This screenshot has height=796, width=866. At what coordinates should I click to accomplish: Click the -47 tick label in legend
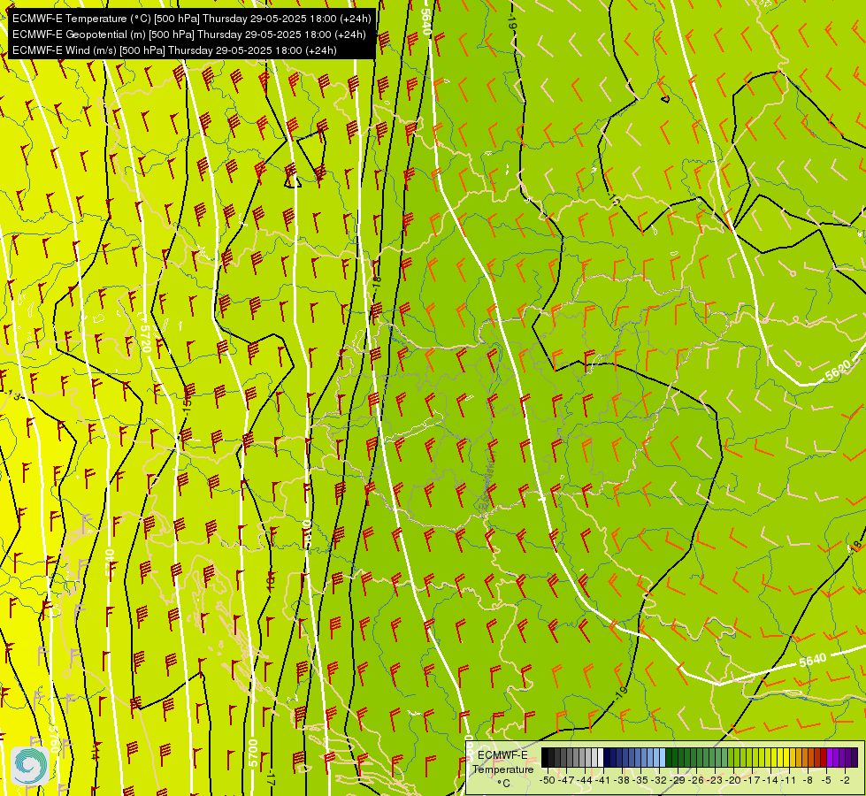pos(566,780)
